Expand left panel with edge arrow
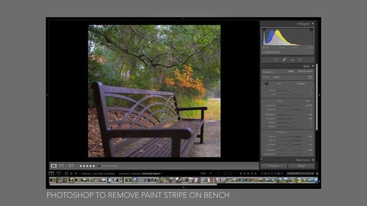Image resolution: width=367 pixels, height=206 pixels. click(x=47, y=95)
